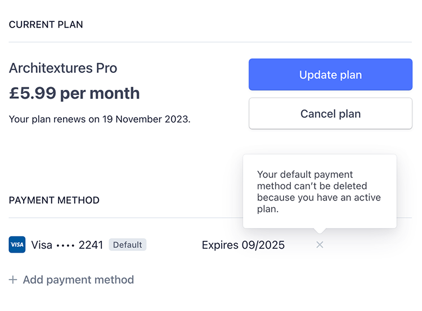The width and height of the screenshot is (422, 311).
Task: Click the Expires 09/2025 text
Action: [243, 245]
